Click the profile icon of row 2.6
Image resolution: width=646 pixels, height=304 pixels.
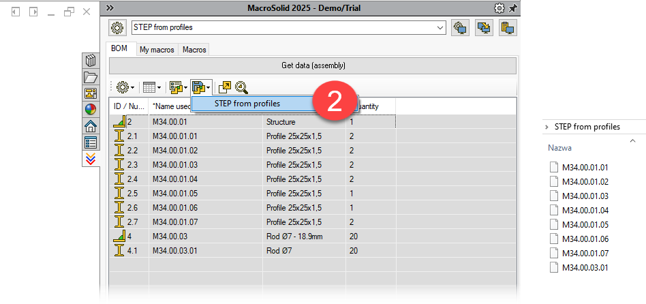click(119, 208)
